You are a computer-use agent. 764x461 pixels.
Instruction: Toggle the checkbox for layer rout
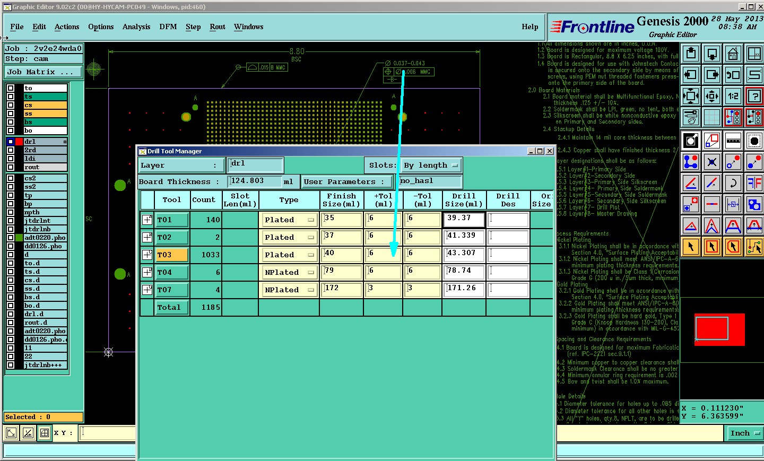[x=11, y=167]
